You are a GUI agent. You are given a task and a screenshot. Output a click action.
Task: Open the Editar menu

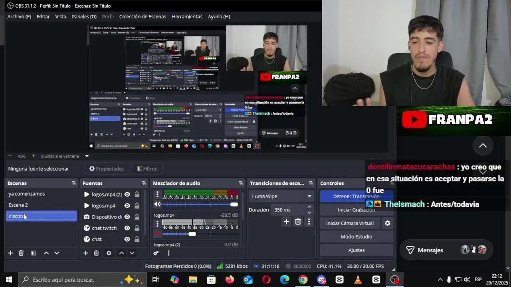point(43,16)
